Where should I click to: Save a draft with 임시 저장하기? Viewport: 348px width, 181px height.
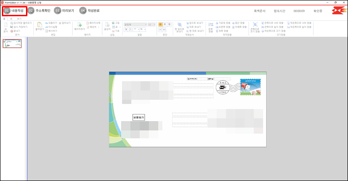pyautogui.click(x=19, y=27)
